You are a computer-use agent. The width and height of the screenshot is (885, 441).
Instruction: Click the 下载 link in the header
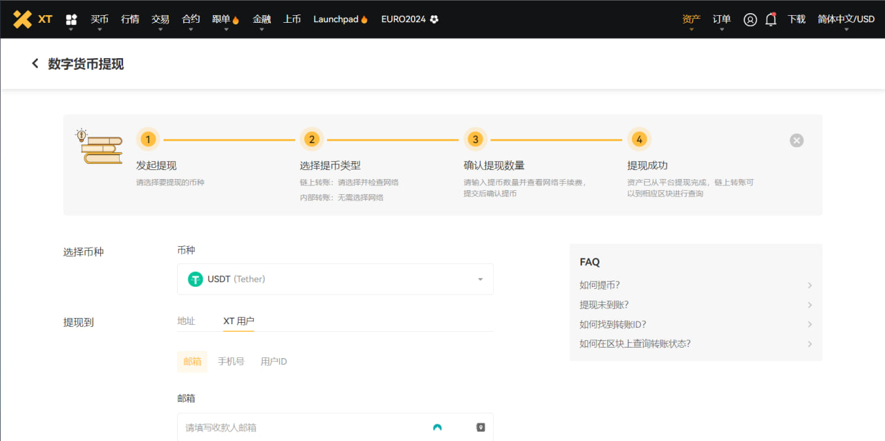[x=796, y=19]
